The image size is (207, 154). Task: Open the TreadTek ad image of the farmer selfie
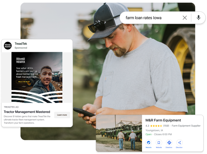37,77
